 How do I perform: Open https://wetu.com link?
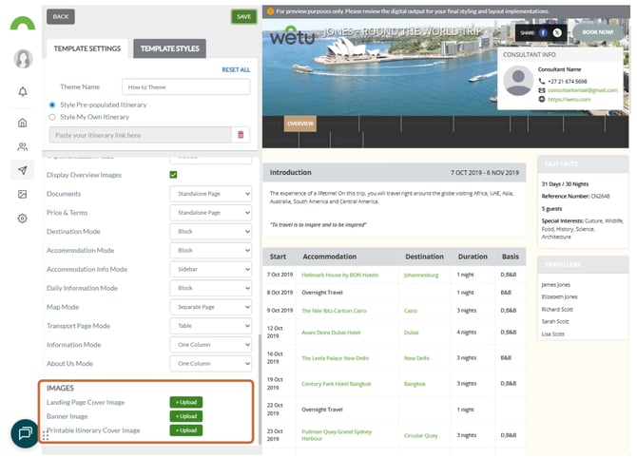pyautogui.click(x=569, y=100)
